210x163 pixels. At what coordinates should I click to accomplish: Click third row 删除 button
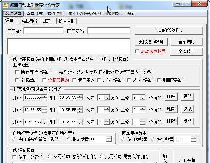[x=171, y=121]
